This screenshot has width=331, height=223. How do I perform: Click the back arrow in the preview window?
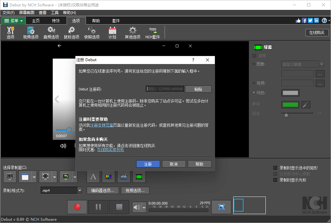pyautogui.click(x=60, y=46)
